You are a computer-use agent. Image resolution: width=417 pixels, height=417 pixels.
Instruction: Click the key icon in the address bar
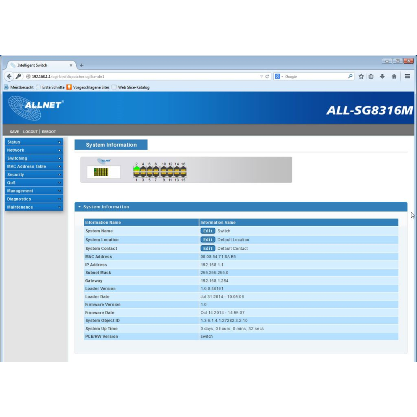(x=18, y=76)
